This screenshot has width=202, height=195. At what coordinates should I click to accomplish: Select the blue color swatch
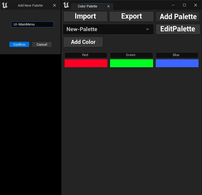pos(177,63)
